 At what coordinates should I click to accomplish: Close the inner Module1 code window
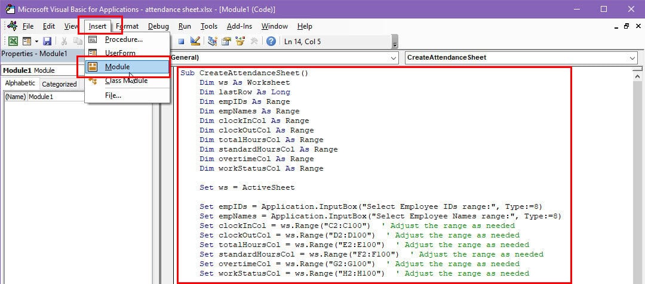point(637,26)
